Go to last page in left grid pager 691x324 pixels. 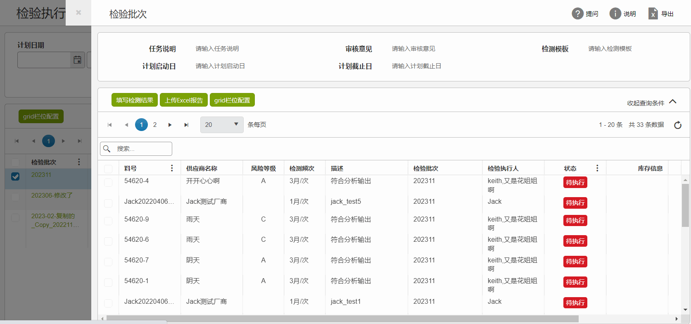(x=80, y=141)
